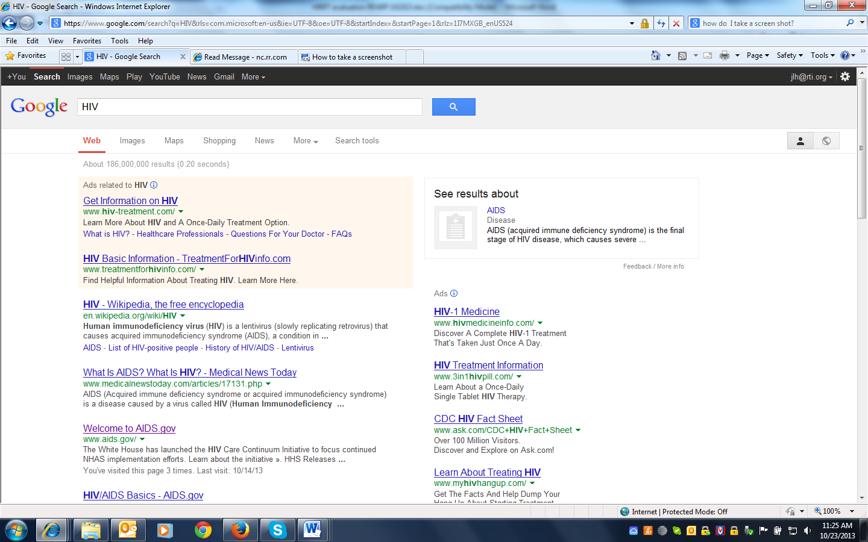868x542 pixels.
Task: Open Google settings gear icon
Action: (845, 76)
